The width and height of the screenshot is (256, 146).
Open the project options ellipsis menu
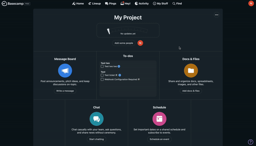pyautogui.click(x=217, y=15)
